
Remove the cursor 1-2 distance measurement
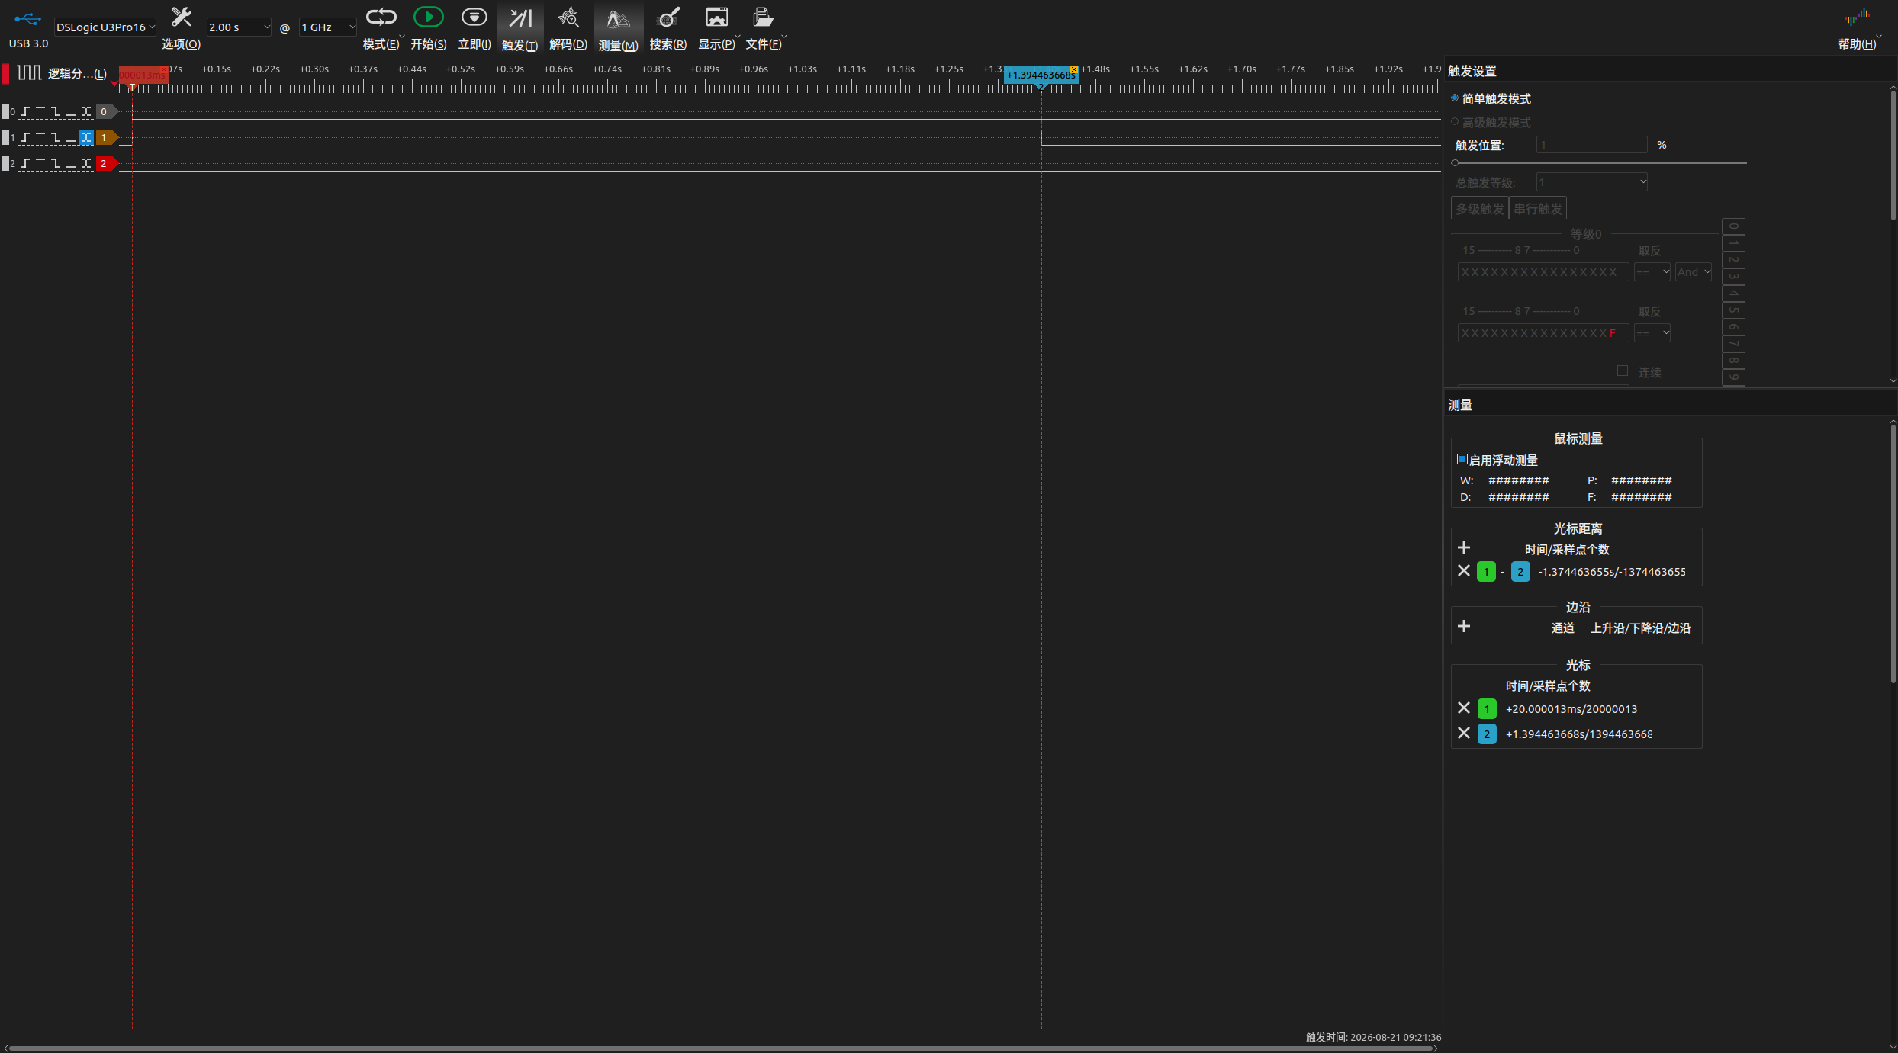click(x=1463, y=570)
